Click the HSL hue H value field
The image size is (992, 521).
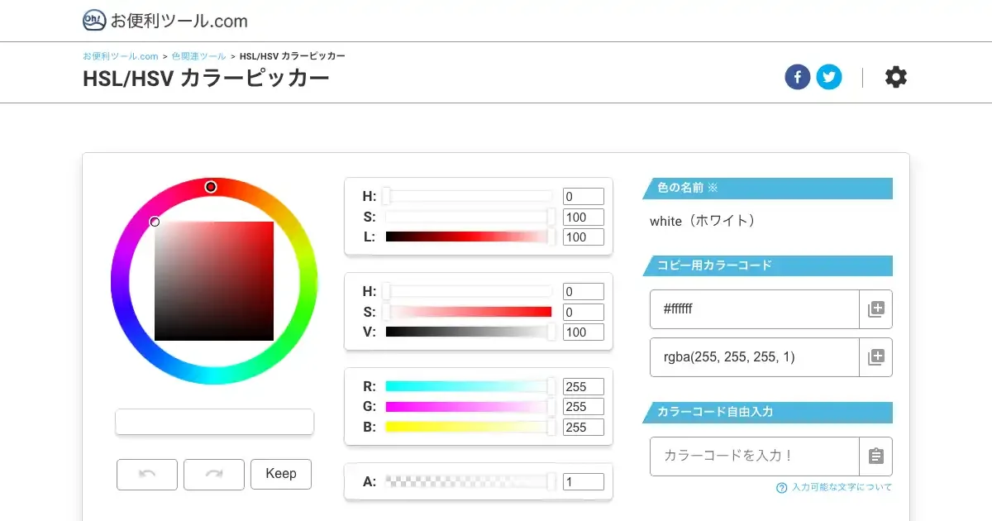[583, 197]
